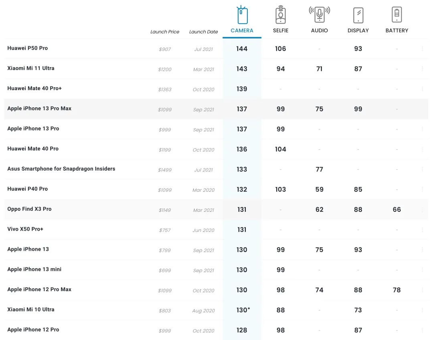This screenshot has height=340, width=433.
Task: Select the AUDIO tab label
Action: [x=319, y=30]
